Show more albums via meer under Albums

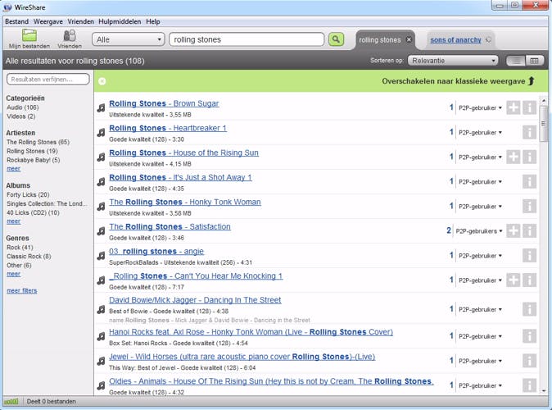coord(13,221)
